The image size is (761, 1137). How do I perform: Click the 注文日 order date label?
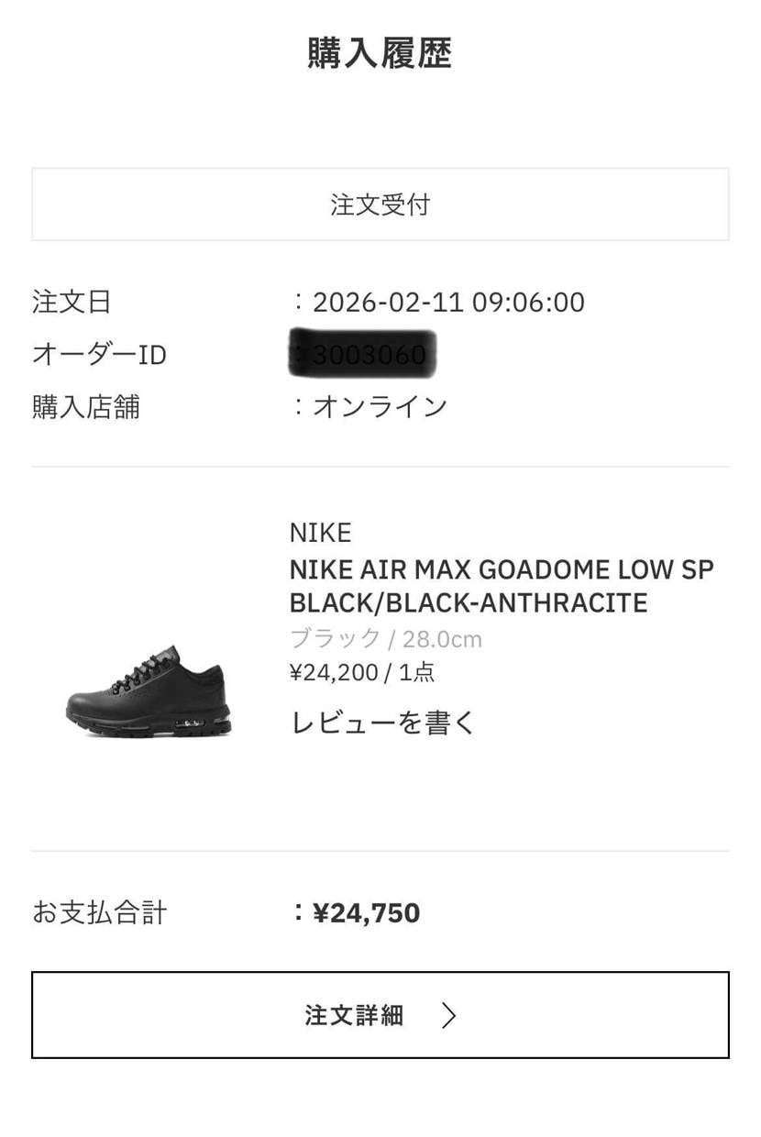tap(72, 302)
